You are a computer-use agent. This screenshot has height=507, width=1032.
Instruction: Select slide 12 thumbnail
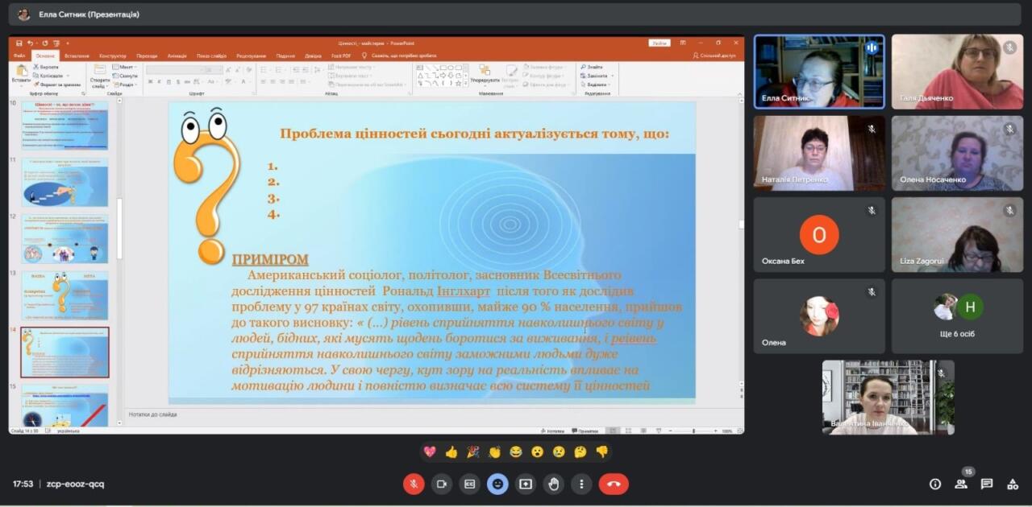[x=64, y=238]
